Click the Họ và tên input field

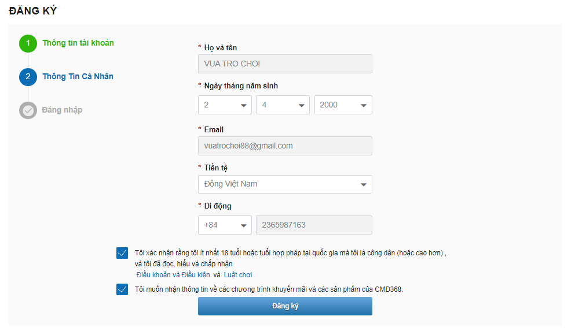click(285, 64)
